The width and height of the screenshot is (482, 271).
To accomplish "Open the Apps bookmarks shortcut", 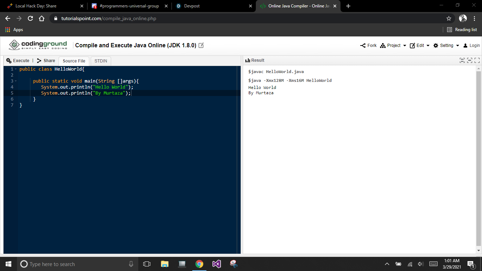I will (x=14, y=30).
